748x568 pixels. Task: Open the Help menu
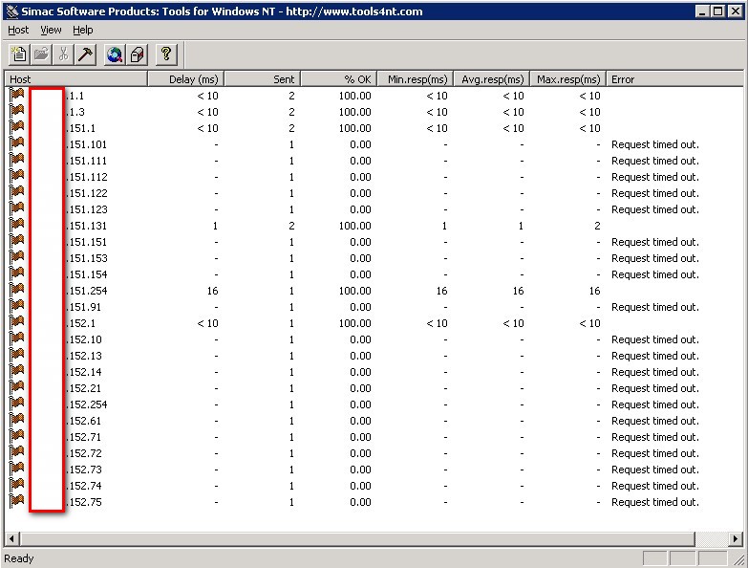point(83,31)
